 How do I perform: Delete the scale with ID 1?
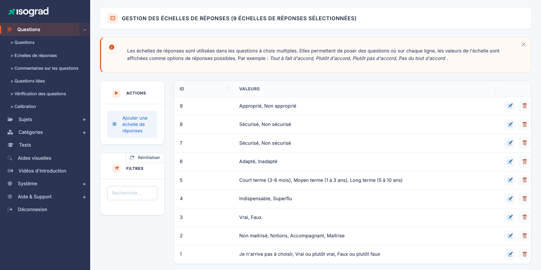coord(524,254)
